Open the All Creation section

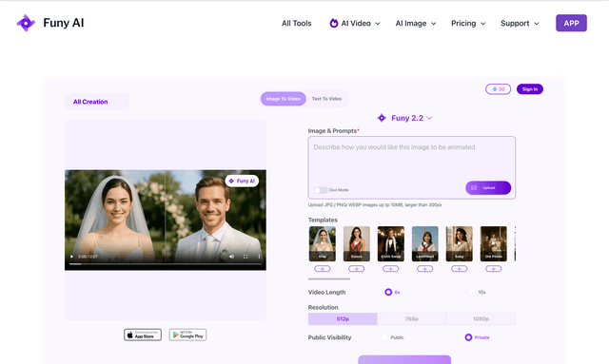click(x=96, y=102)
